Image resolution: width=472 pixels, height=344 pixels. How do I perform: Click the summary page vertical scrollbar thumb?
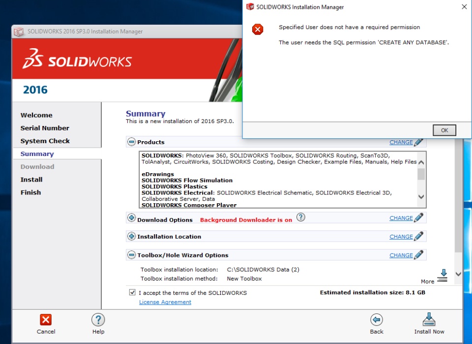pos(458,196)
